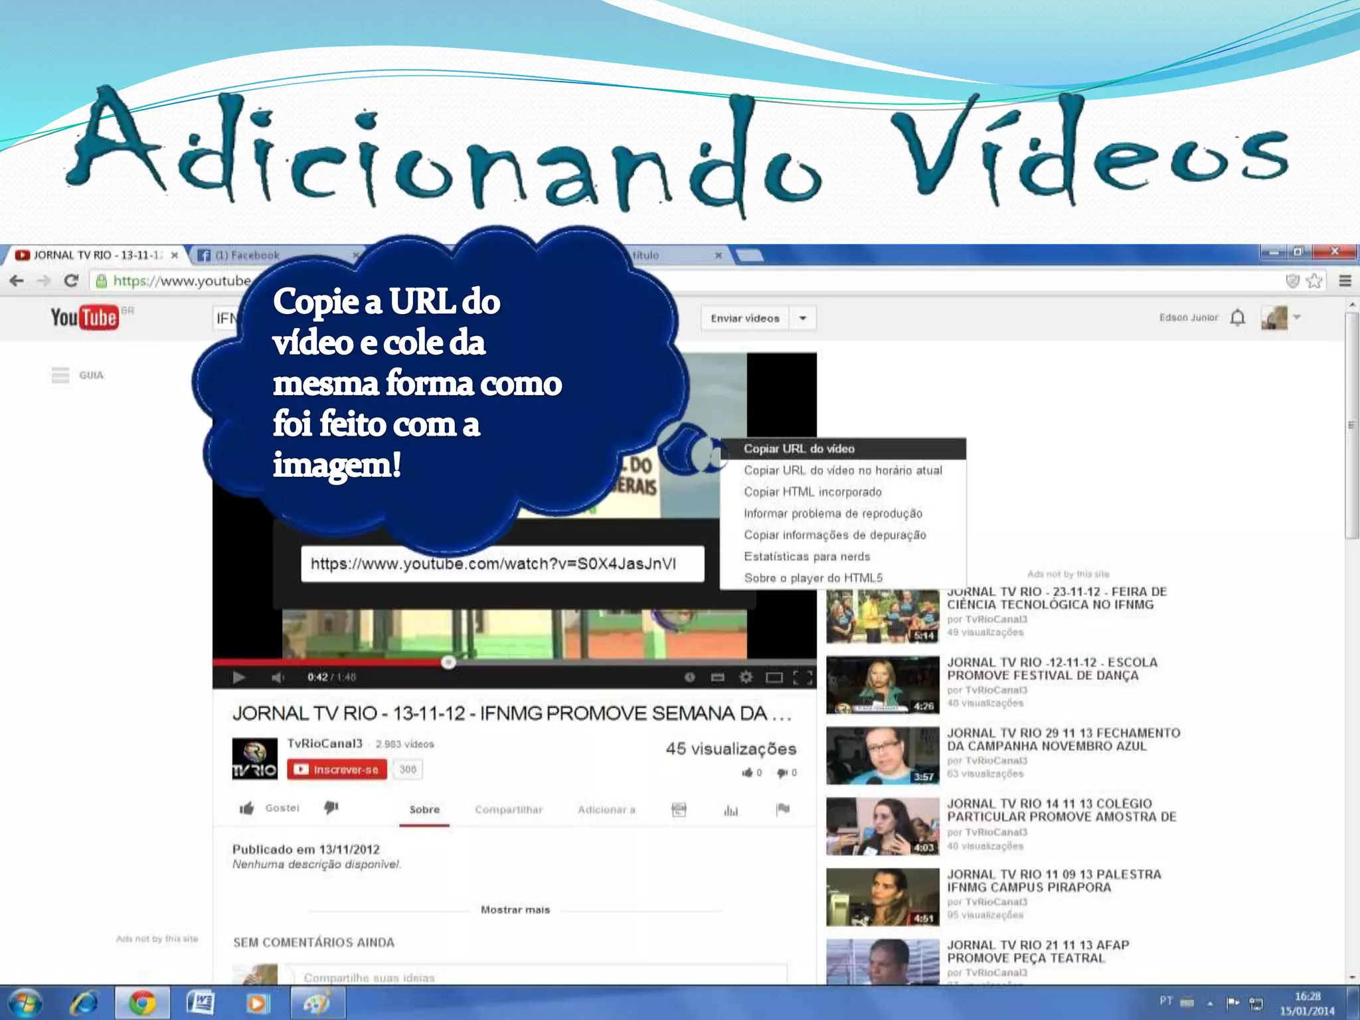Click the thumbs up Gostei icon
The width and height of the screenshot is (1360, 1020).
[x=247, y=808]
